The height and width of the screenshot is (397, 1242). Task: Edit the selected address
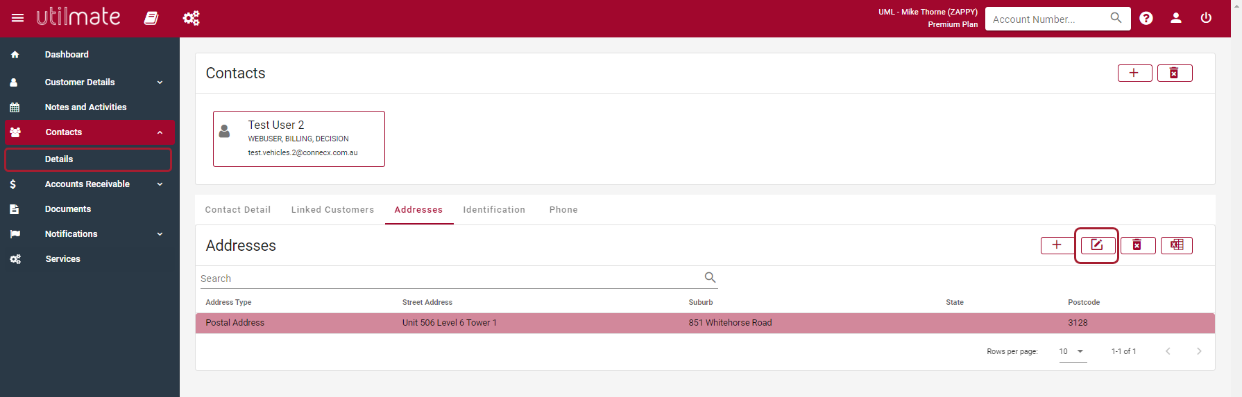tap(1097, 245)
